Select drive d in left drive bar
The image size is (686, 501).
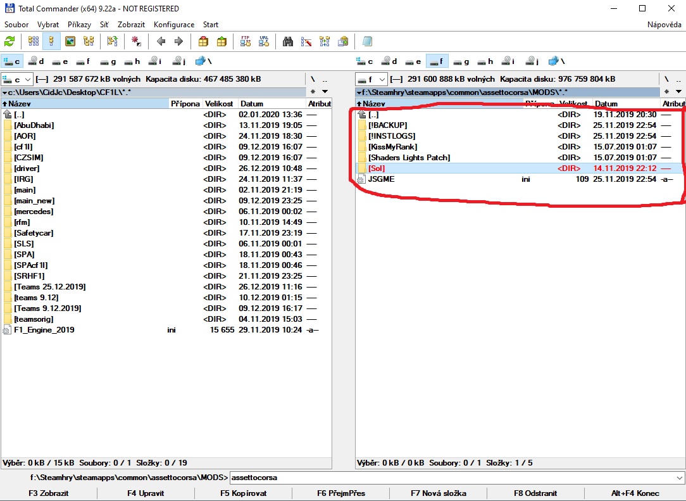coord(36,61)
